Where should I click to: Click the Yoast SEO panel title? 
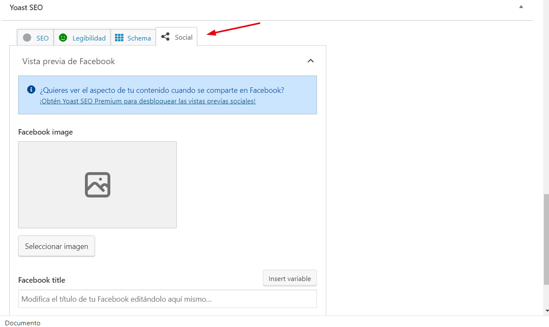(x=26, y=7)
